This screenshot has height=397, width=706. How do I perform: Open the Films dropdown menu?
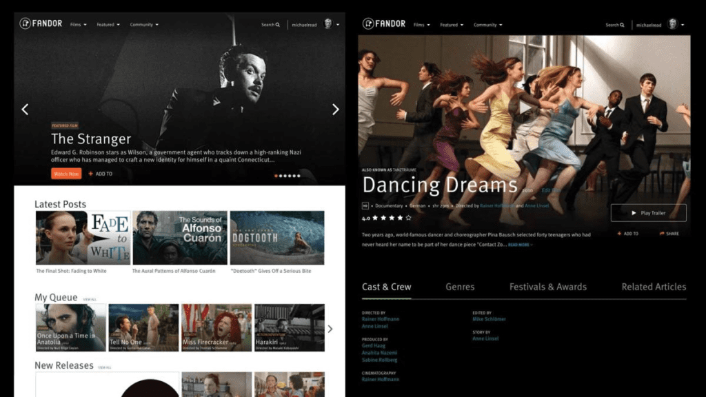click(77, 24)
